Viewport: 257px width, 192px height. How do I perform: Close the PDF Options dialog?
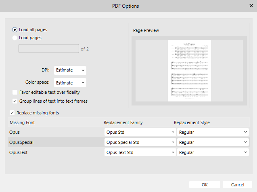251,6
